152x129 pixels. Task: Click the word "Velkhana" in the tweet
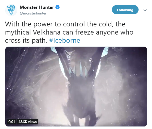pos(47,32)
